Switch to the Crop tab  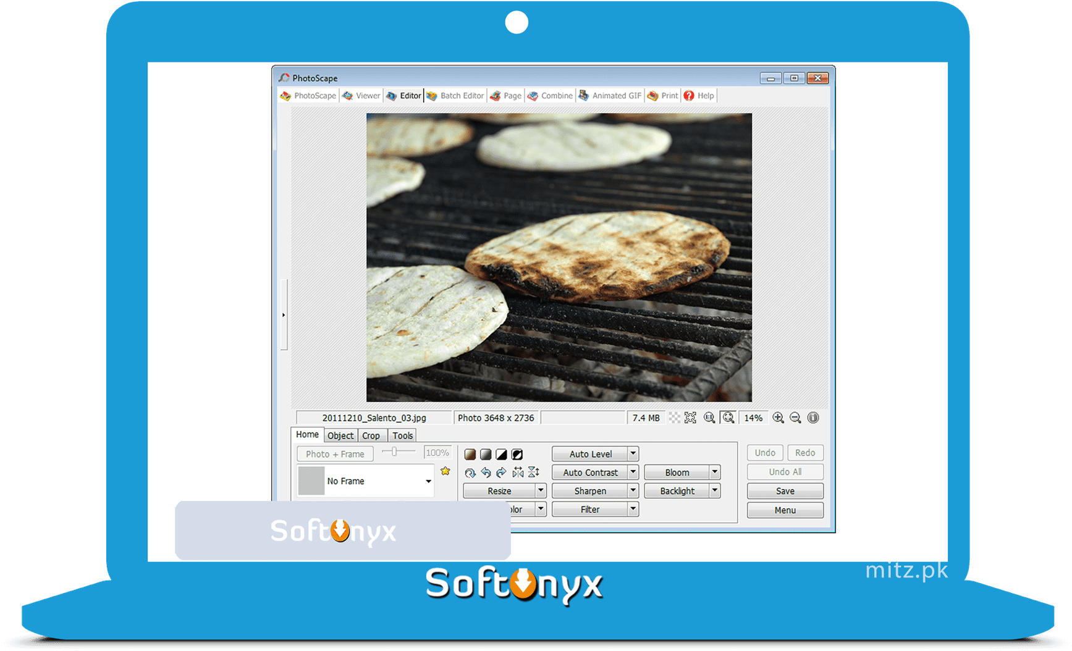click(371, 436)
